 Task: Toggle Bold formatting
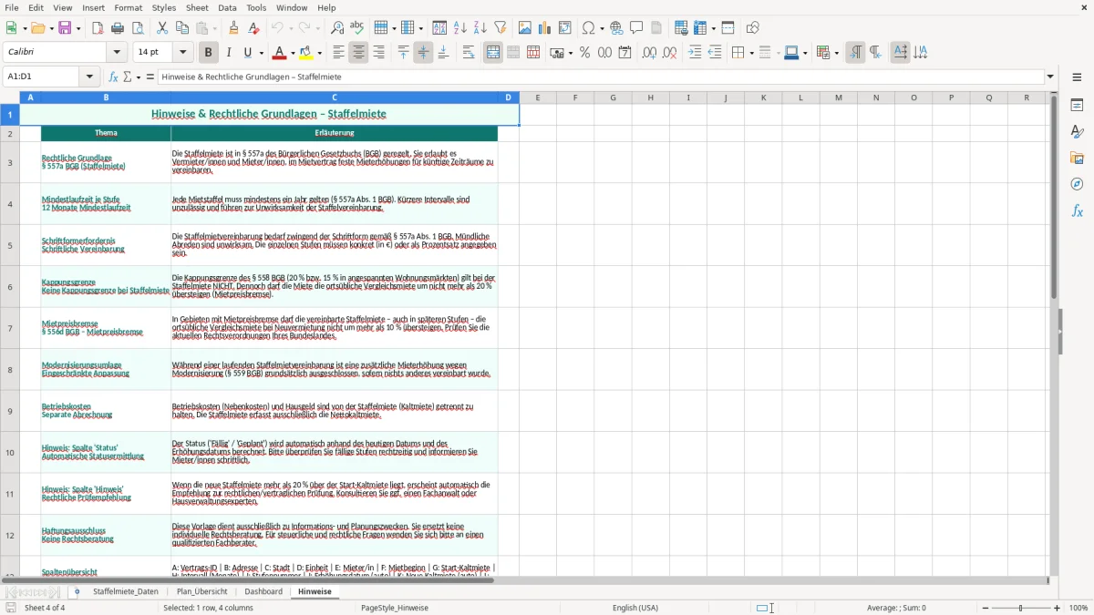pos(208,53)
